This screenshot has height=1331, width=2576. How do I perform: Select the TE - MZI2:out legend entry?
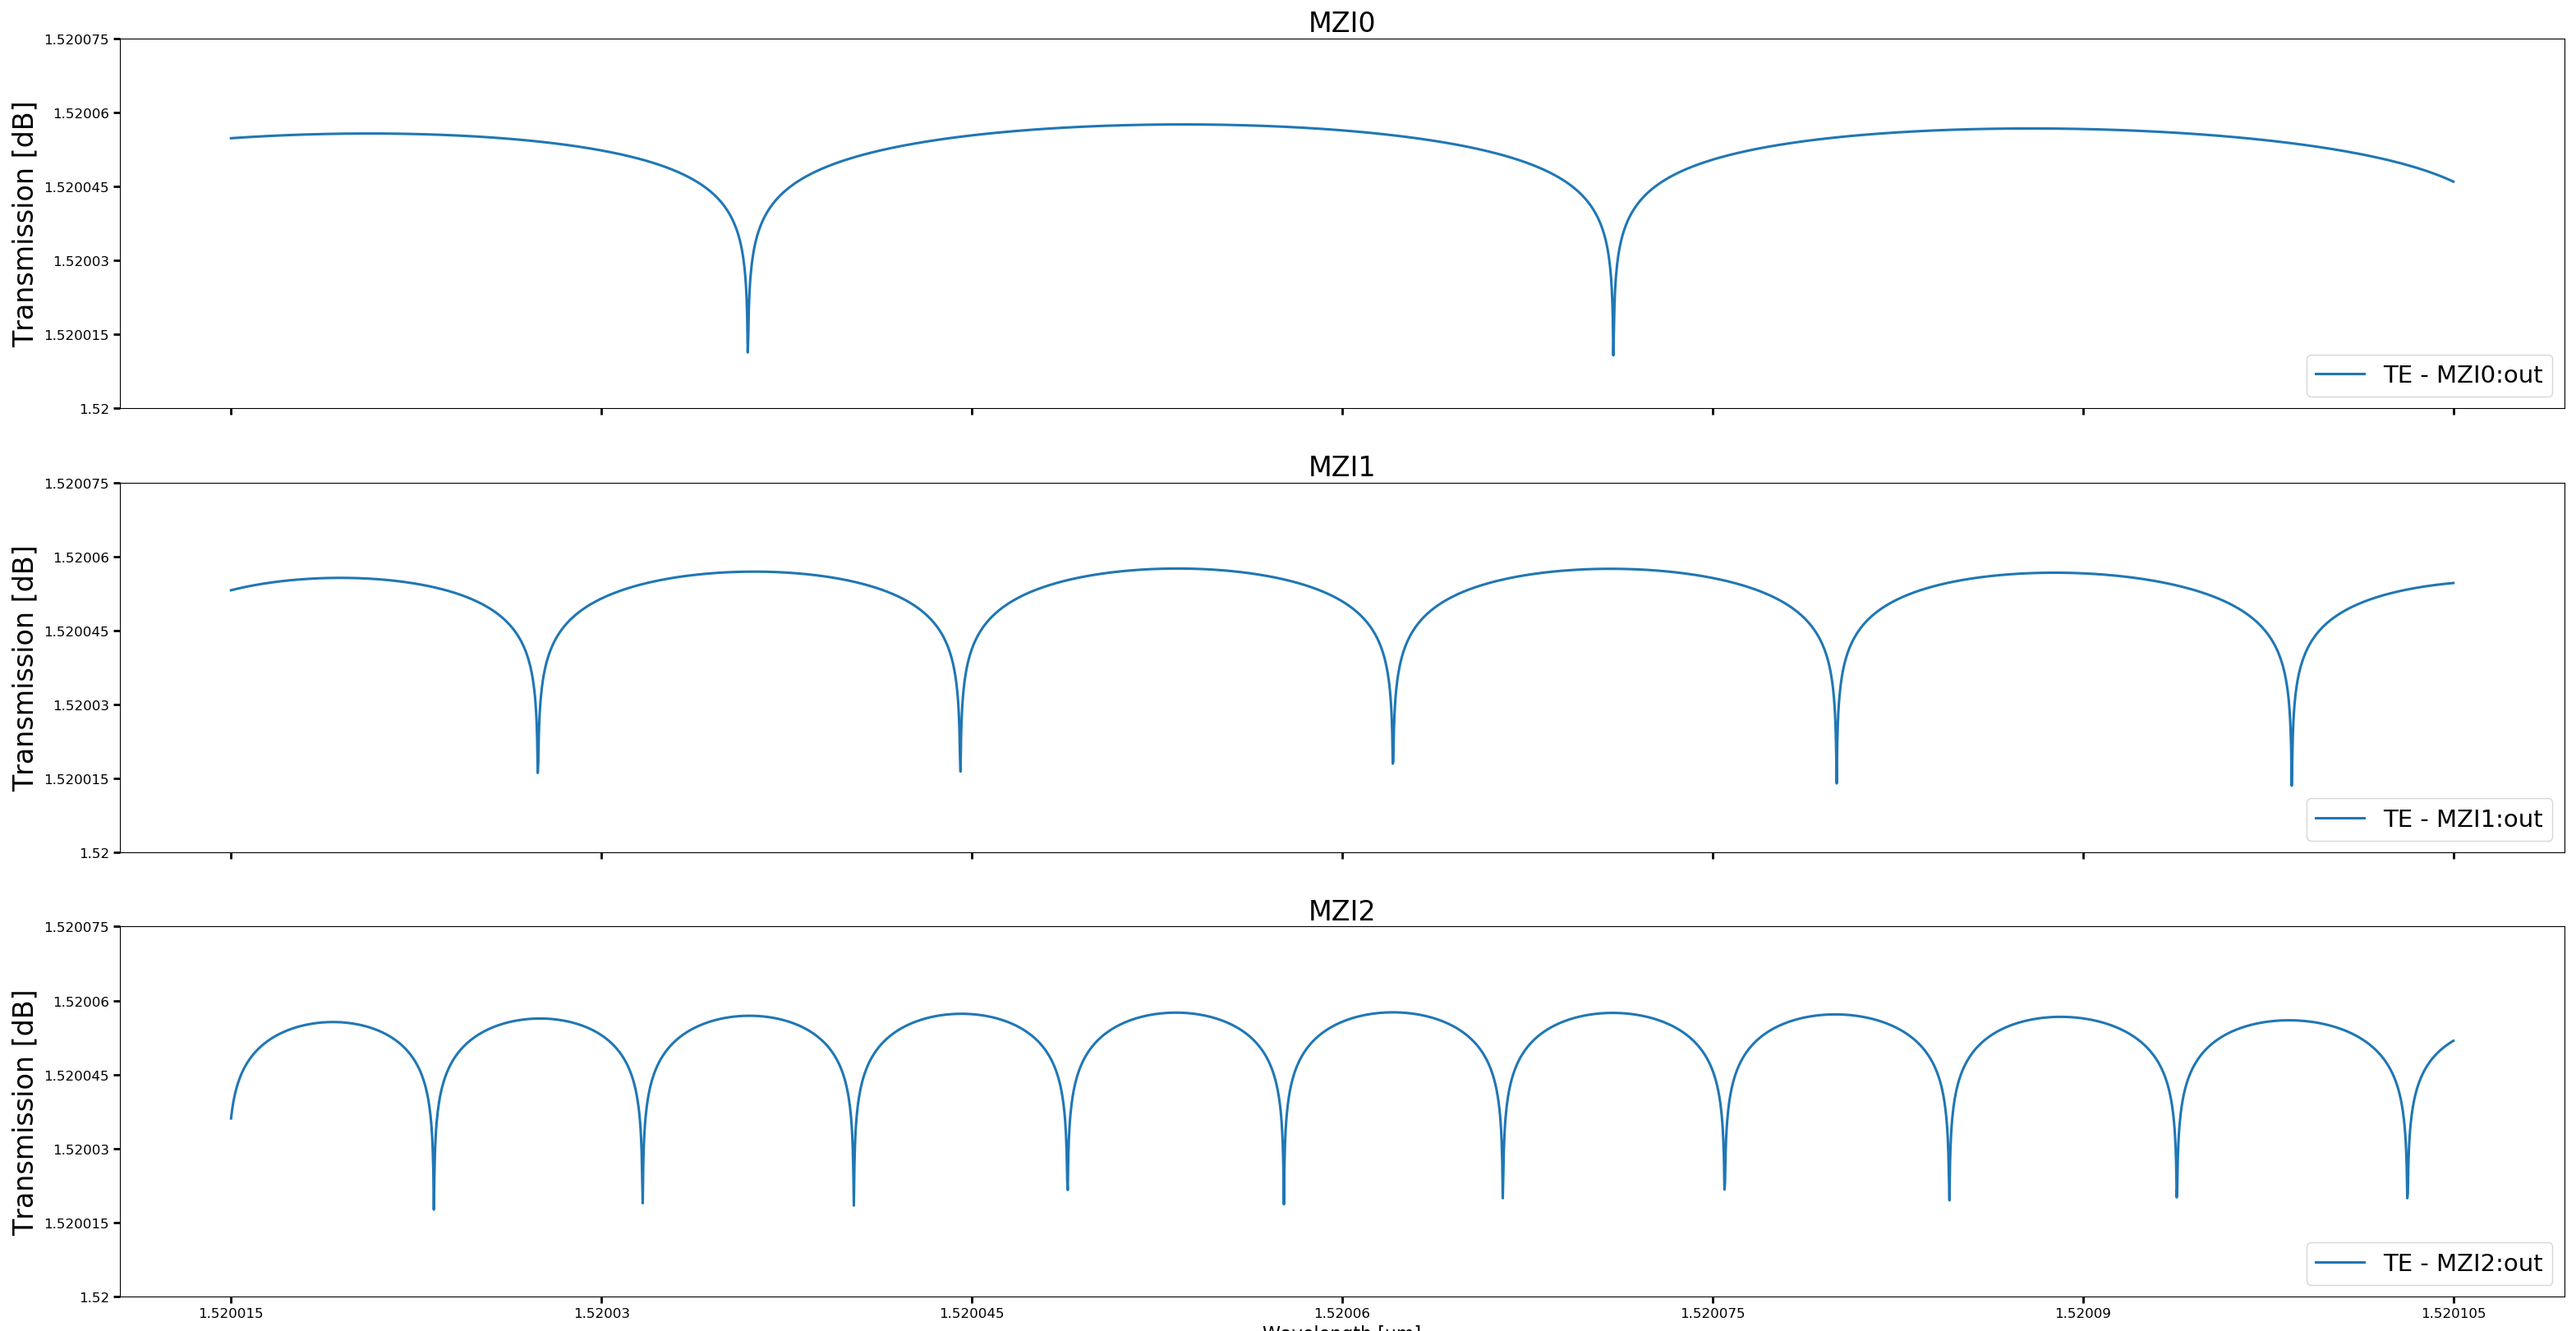pyautogui.click(x=2461, y=1263)
